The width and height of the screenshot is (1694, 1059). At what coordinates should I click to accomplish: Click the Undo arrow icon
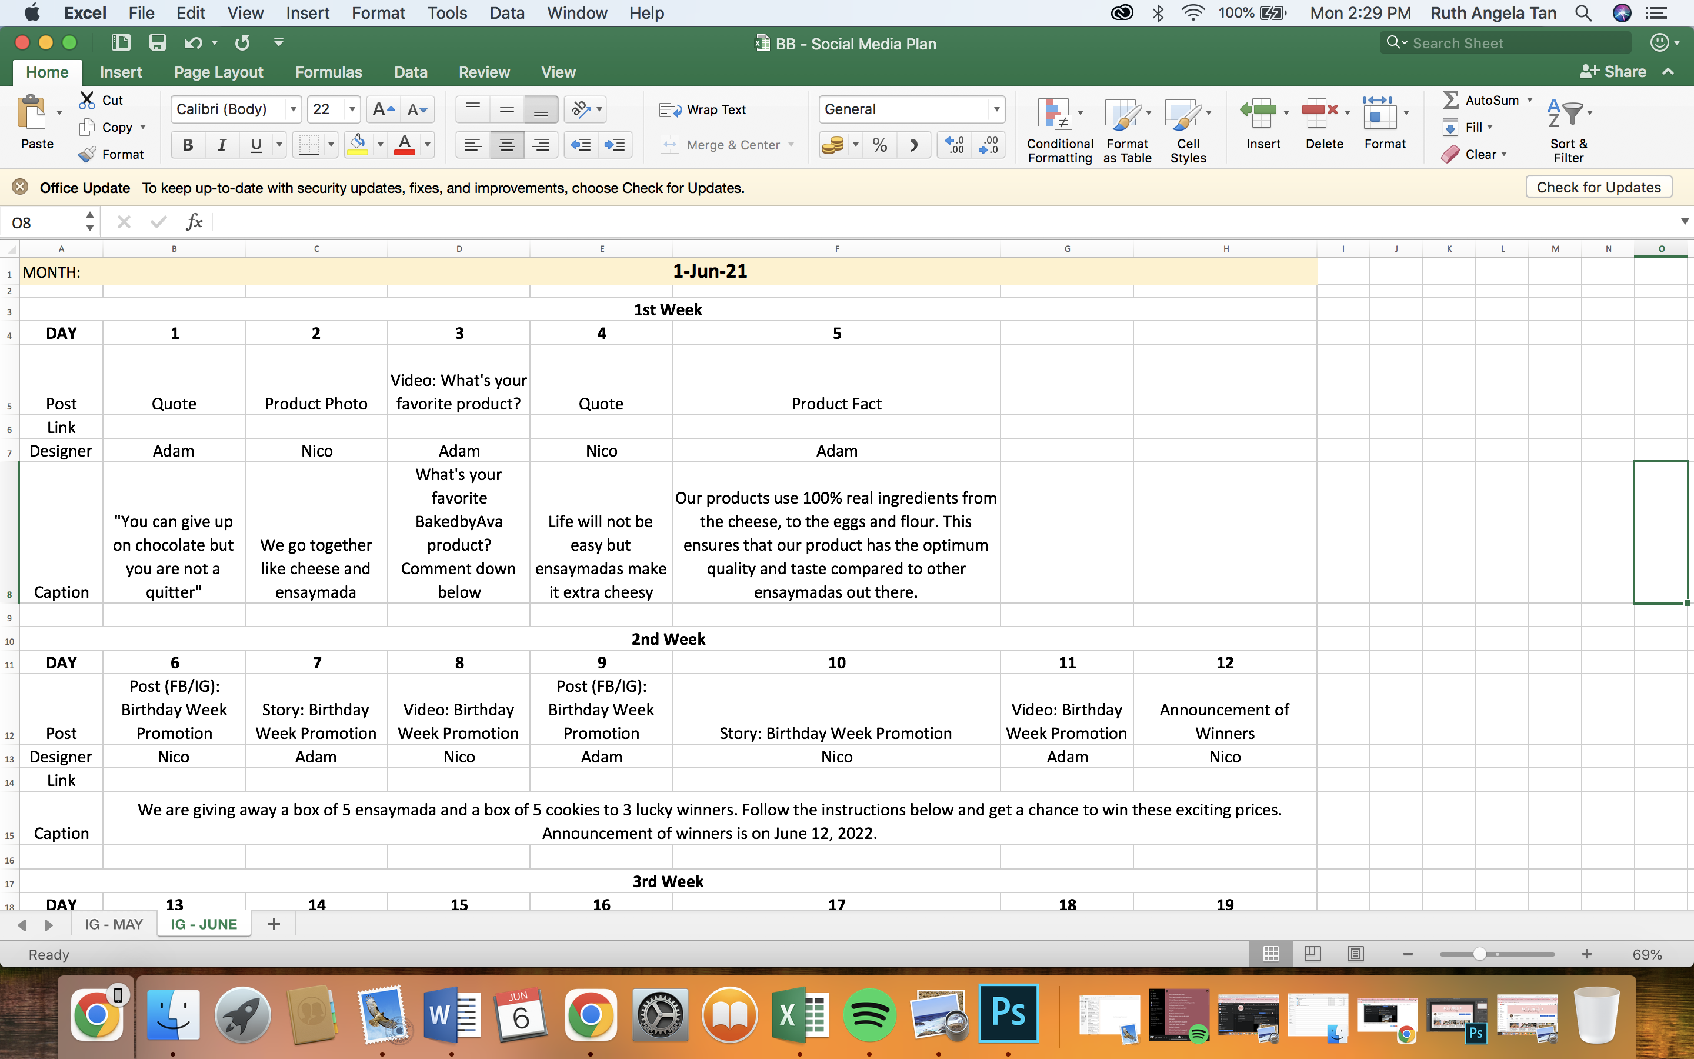[192, 43]
